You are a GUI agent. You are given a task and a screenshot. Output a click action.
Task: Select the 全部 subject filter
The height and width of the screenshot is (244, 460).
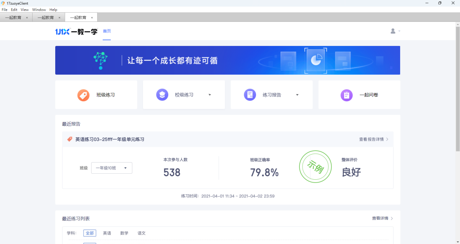pyautogui.click(x=90, y=233)
